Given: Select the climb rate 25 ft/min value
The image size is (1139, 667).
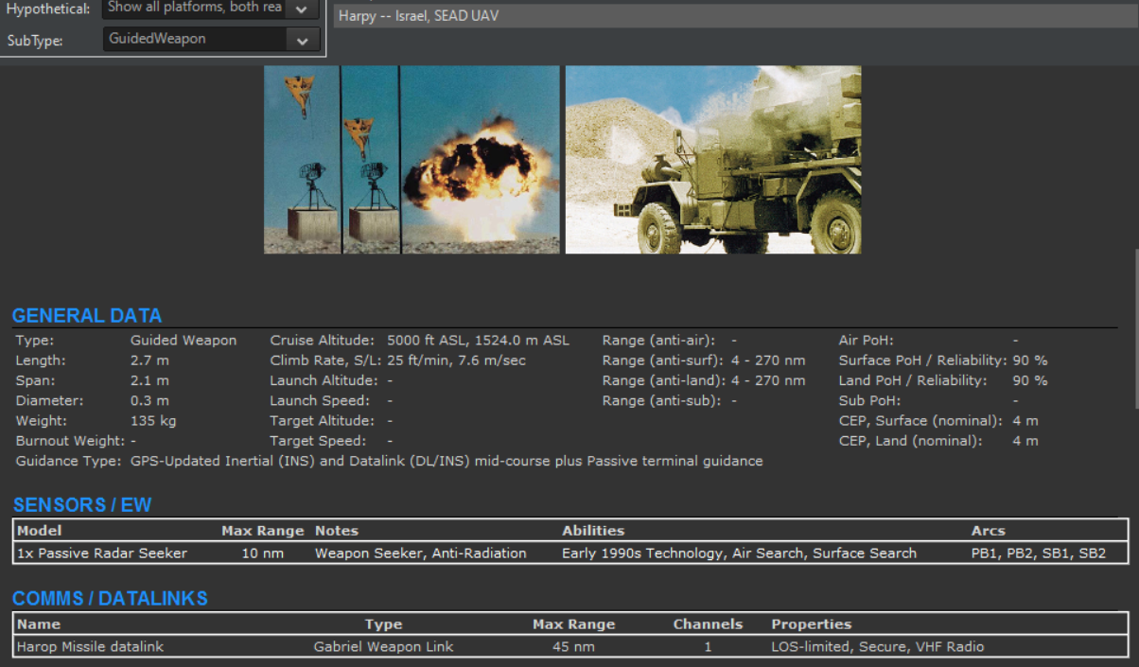Looking at the screenshot, I should [x=456, y=360].
